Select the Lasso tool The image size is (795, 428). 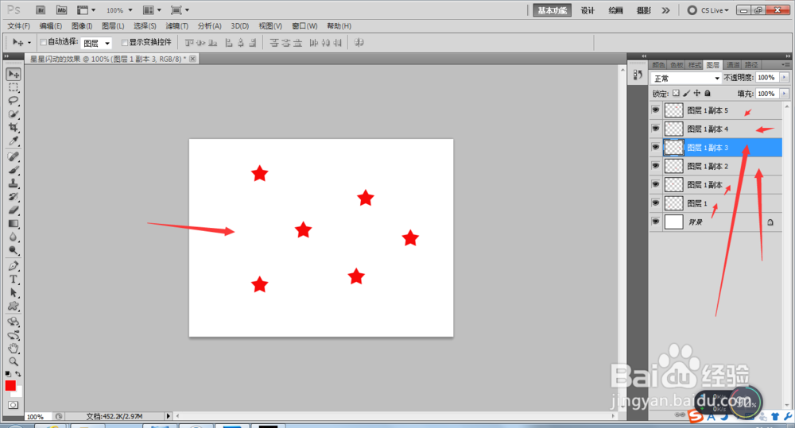click(14, 101)
